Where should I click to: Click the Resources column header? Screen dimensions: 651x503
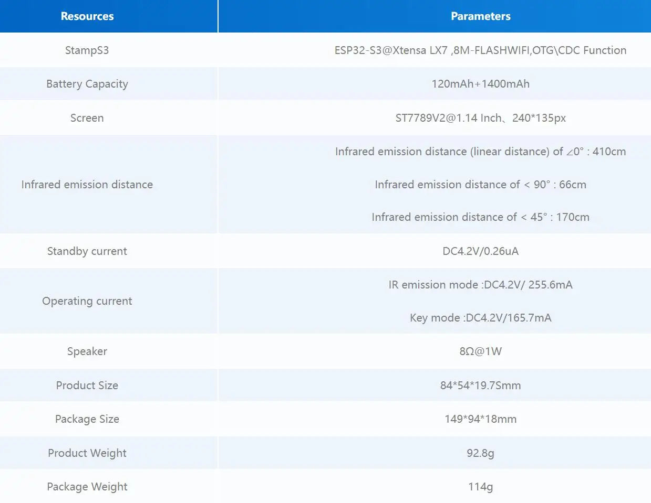tap(87, 16)
